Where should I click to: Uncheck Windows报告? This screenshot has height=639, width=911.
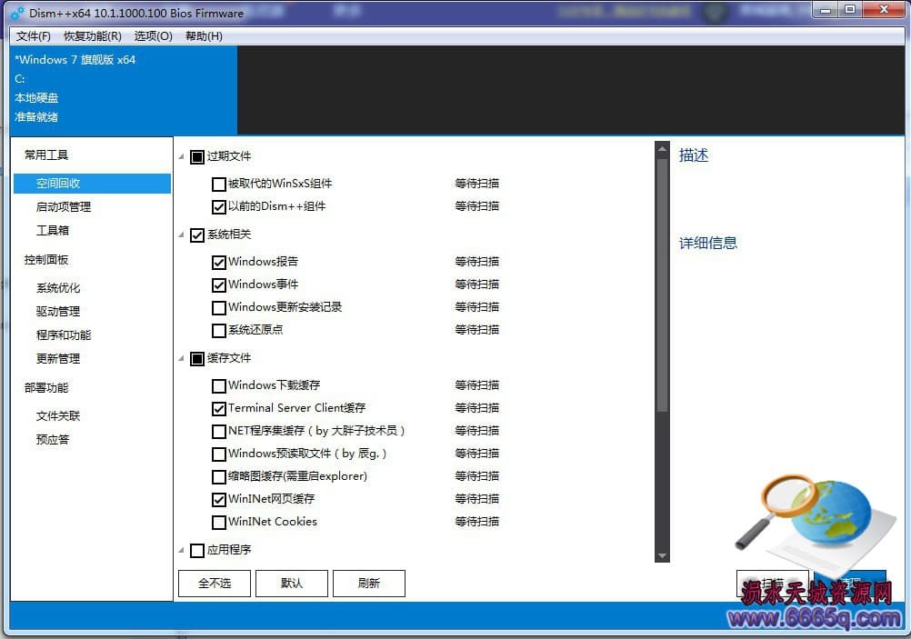219,263
